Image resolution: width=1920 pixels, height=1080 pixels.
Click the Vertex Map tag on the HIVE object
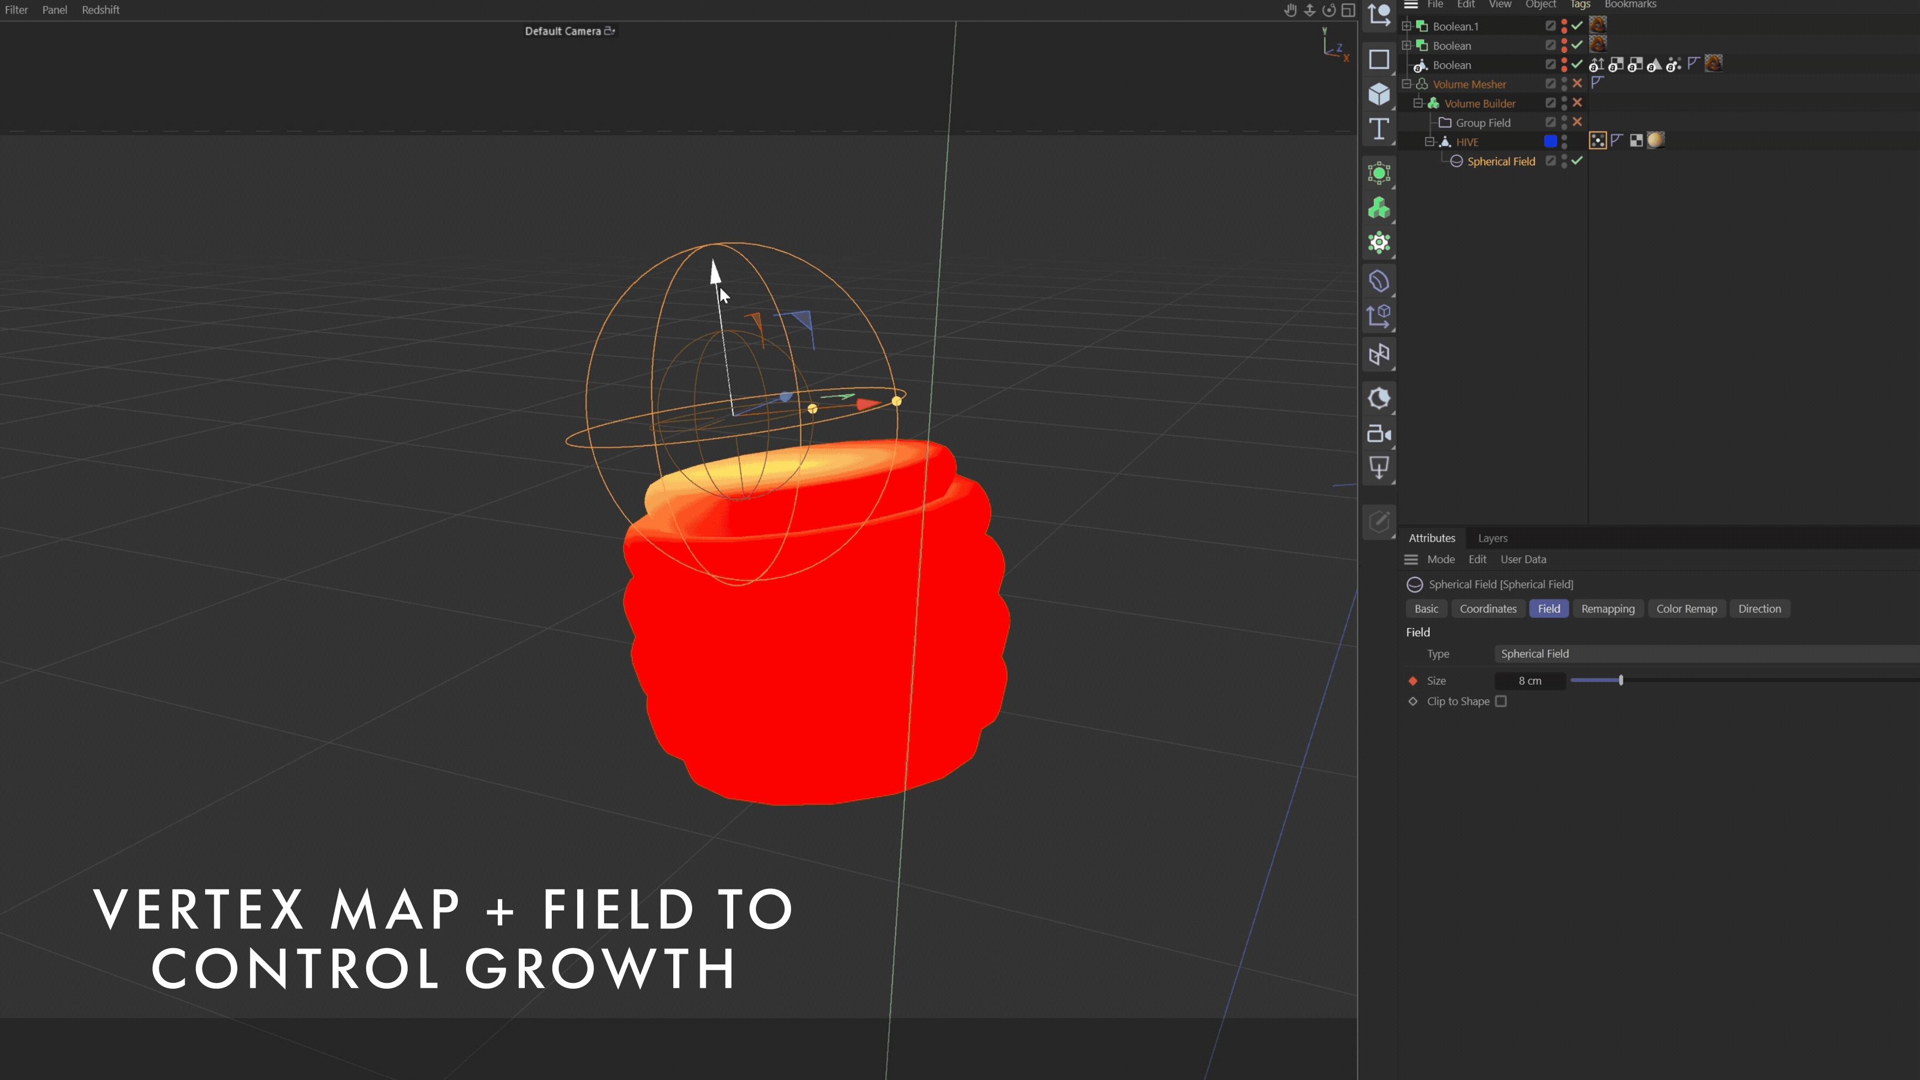1598,141
